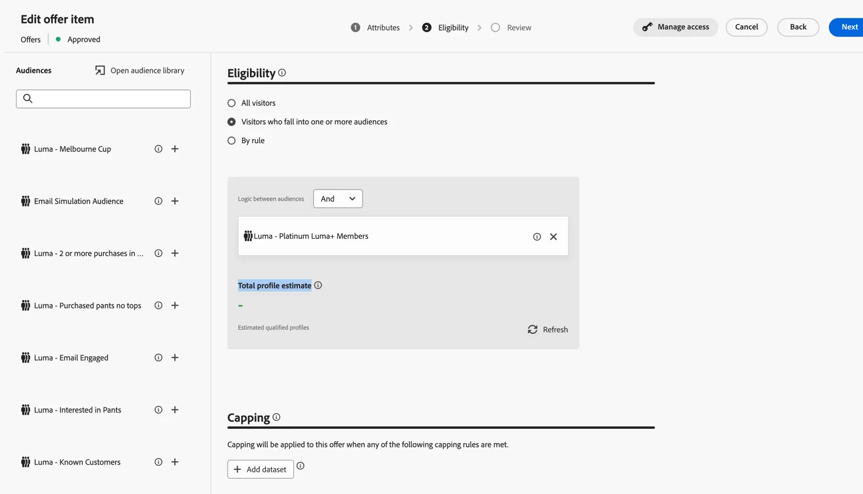Add Email Simulation Audience with plus icon
The height and width of the screenshot is (494, 863).
pos(175,201)
